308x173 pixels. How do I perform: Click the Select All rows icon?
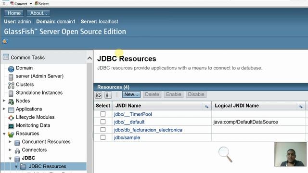98,95
